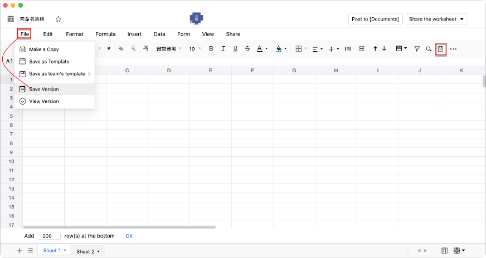Image resolution: width=486 pixels, height=258 pixels.
Task: Expand the font size dropdown
Action: pyautogui.click(x=195, y=49)
